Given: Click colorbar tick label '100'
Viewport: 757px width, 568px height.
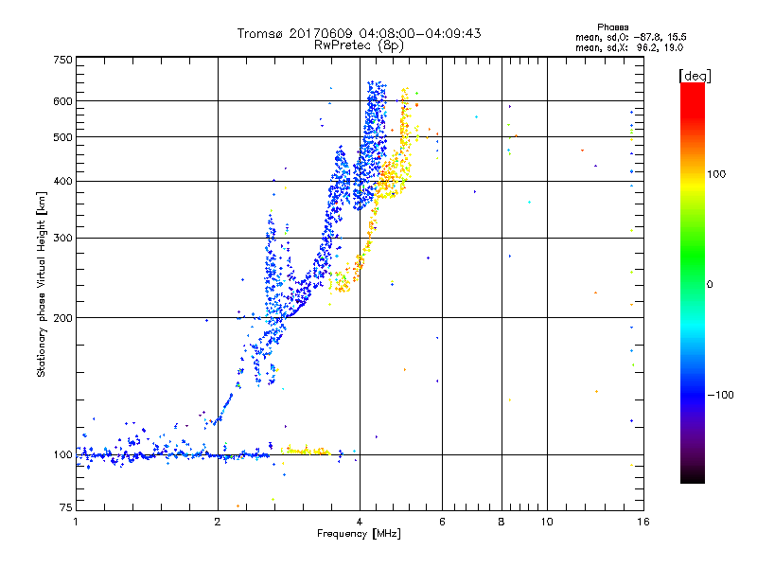Looking at the screenshot, I should pyautogui.click(x=716, y=174).
